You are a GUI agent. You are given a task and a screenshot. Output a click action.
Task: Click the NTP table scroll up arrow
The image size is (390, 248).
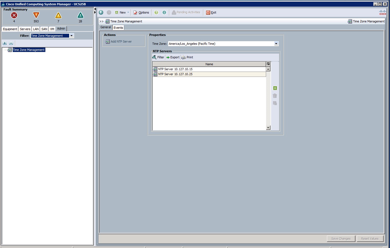click(x=268, y=69)
